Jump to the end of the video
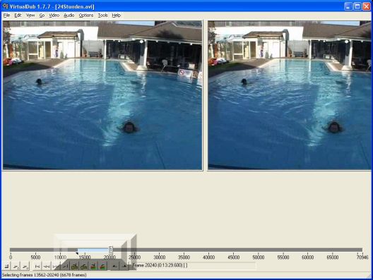Image resolution: width=373 pixels, height=280 pixels. 65,267
